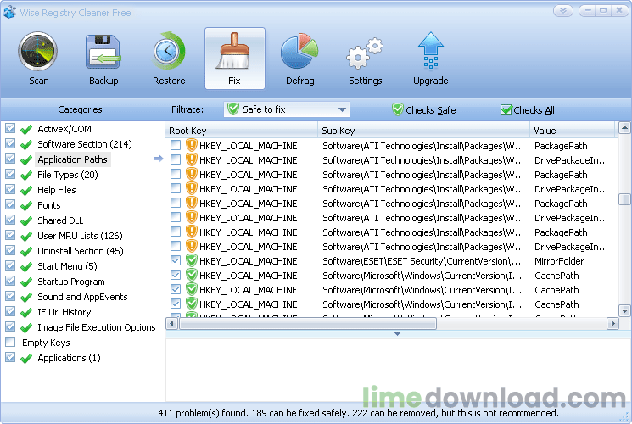Open the Filtrate 'Safe to fix' dropdown
The height and width of the screenshot is (424, 632).
coord(287,109)
